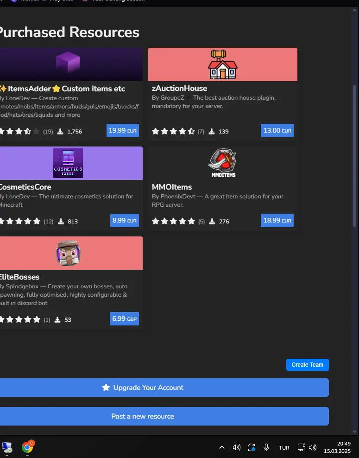Click the CosmeticsCore star rating
Viewport: 359px width, 458px height.
[20, 222]
